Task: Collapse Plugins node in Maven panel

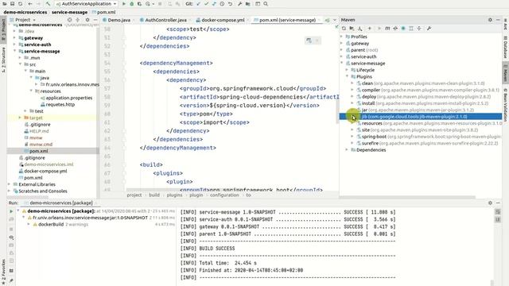Action: pyautogui.click(x=347, y=76)
